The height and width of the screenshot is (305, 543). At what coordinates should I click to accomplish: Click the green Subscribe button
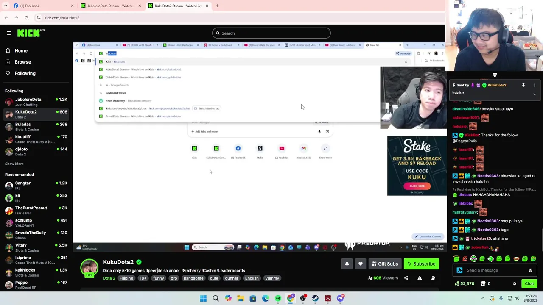click(421, 264)
